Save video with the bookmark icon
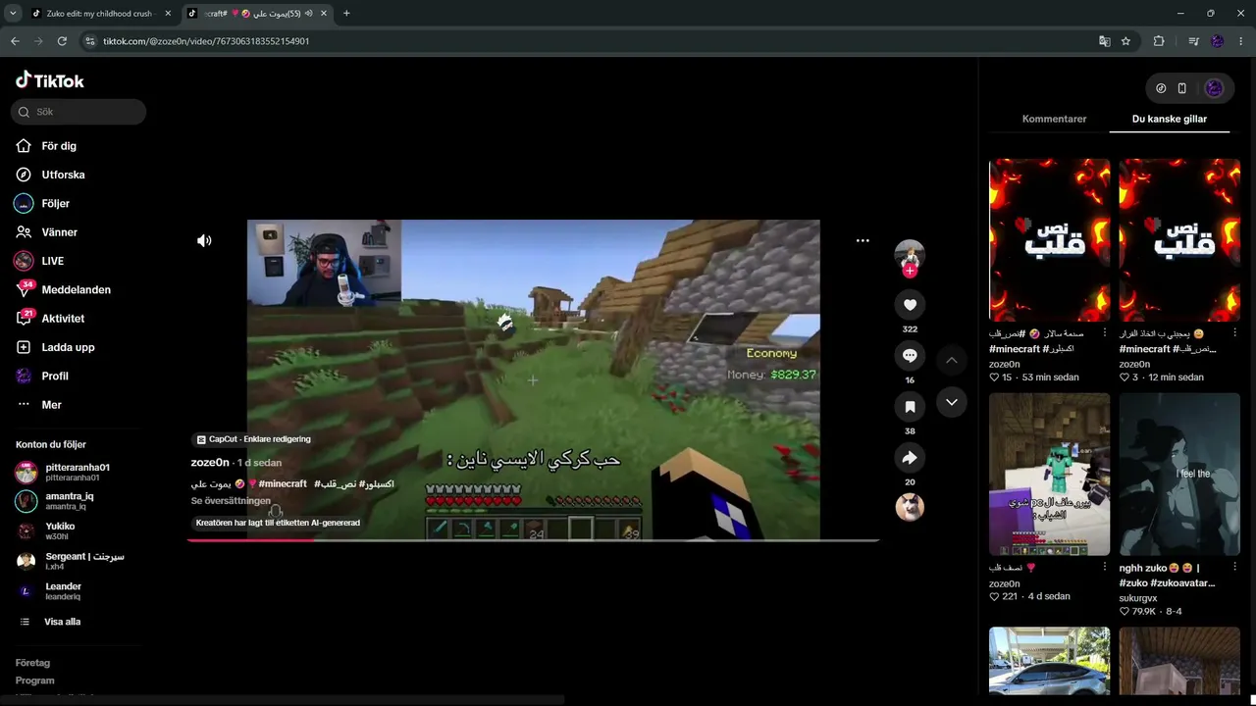Image resolution: width=1256 pixels, height=706 pixels. 910,407
